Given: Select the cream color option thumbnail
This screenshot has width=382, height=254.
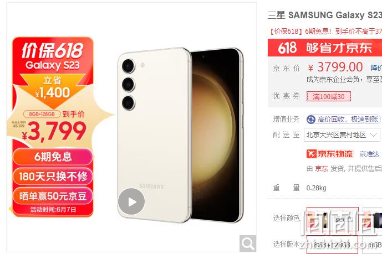Looking at the screenshot, I should click(x=333, y=219).
